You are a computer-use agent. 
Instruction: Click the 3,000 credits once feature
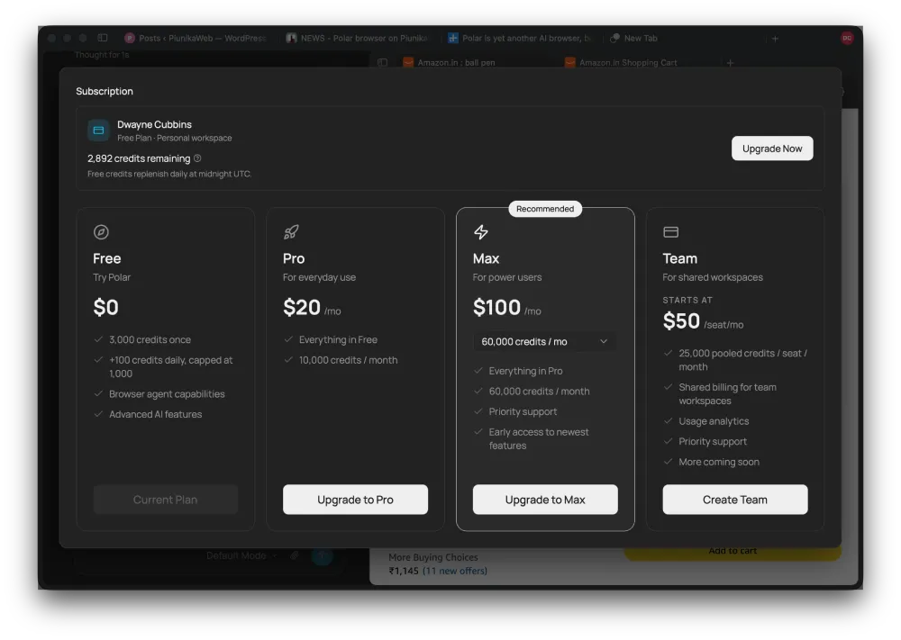(150, 339)
